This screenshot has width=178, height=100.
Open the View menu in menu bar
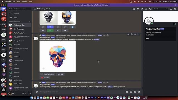19,2
